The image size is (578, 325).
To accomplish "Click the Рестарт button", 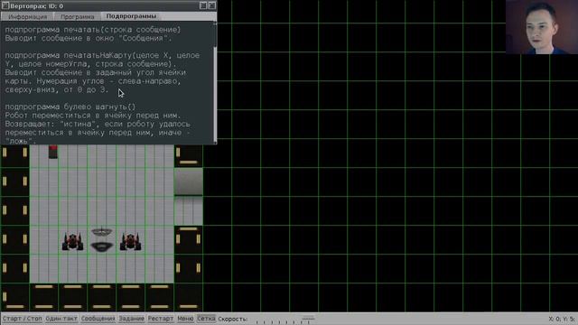I will point(161,319).
